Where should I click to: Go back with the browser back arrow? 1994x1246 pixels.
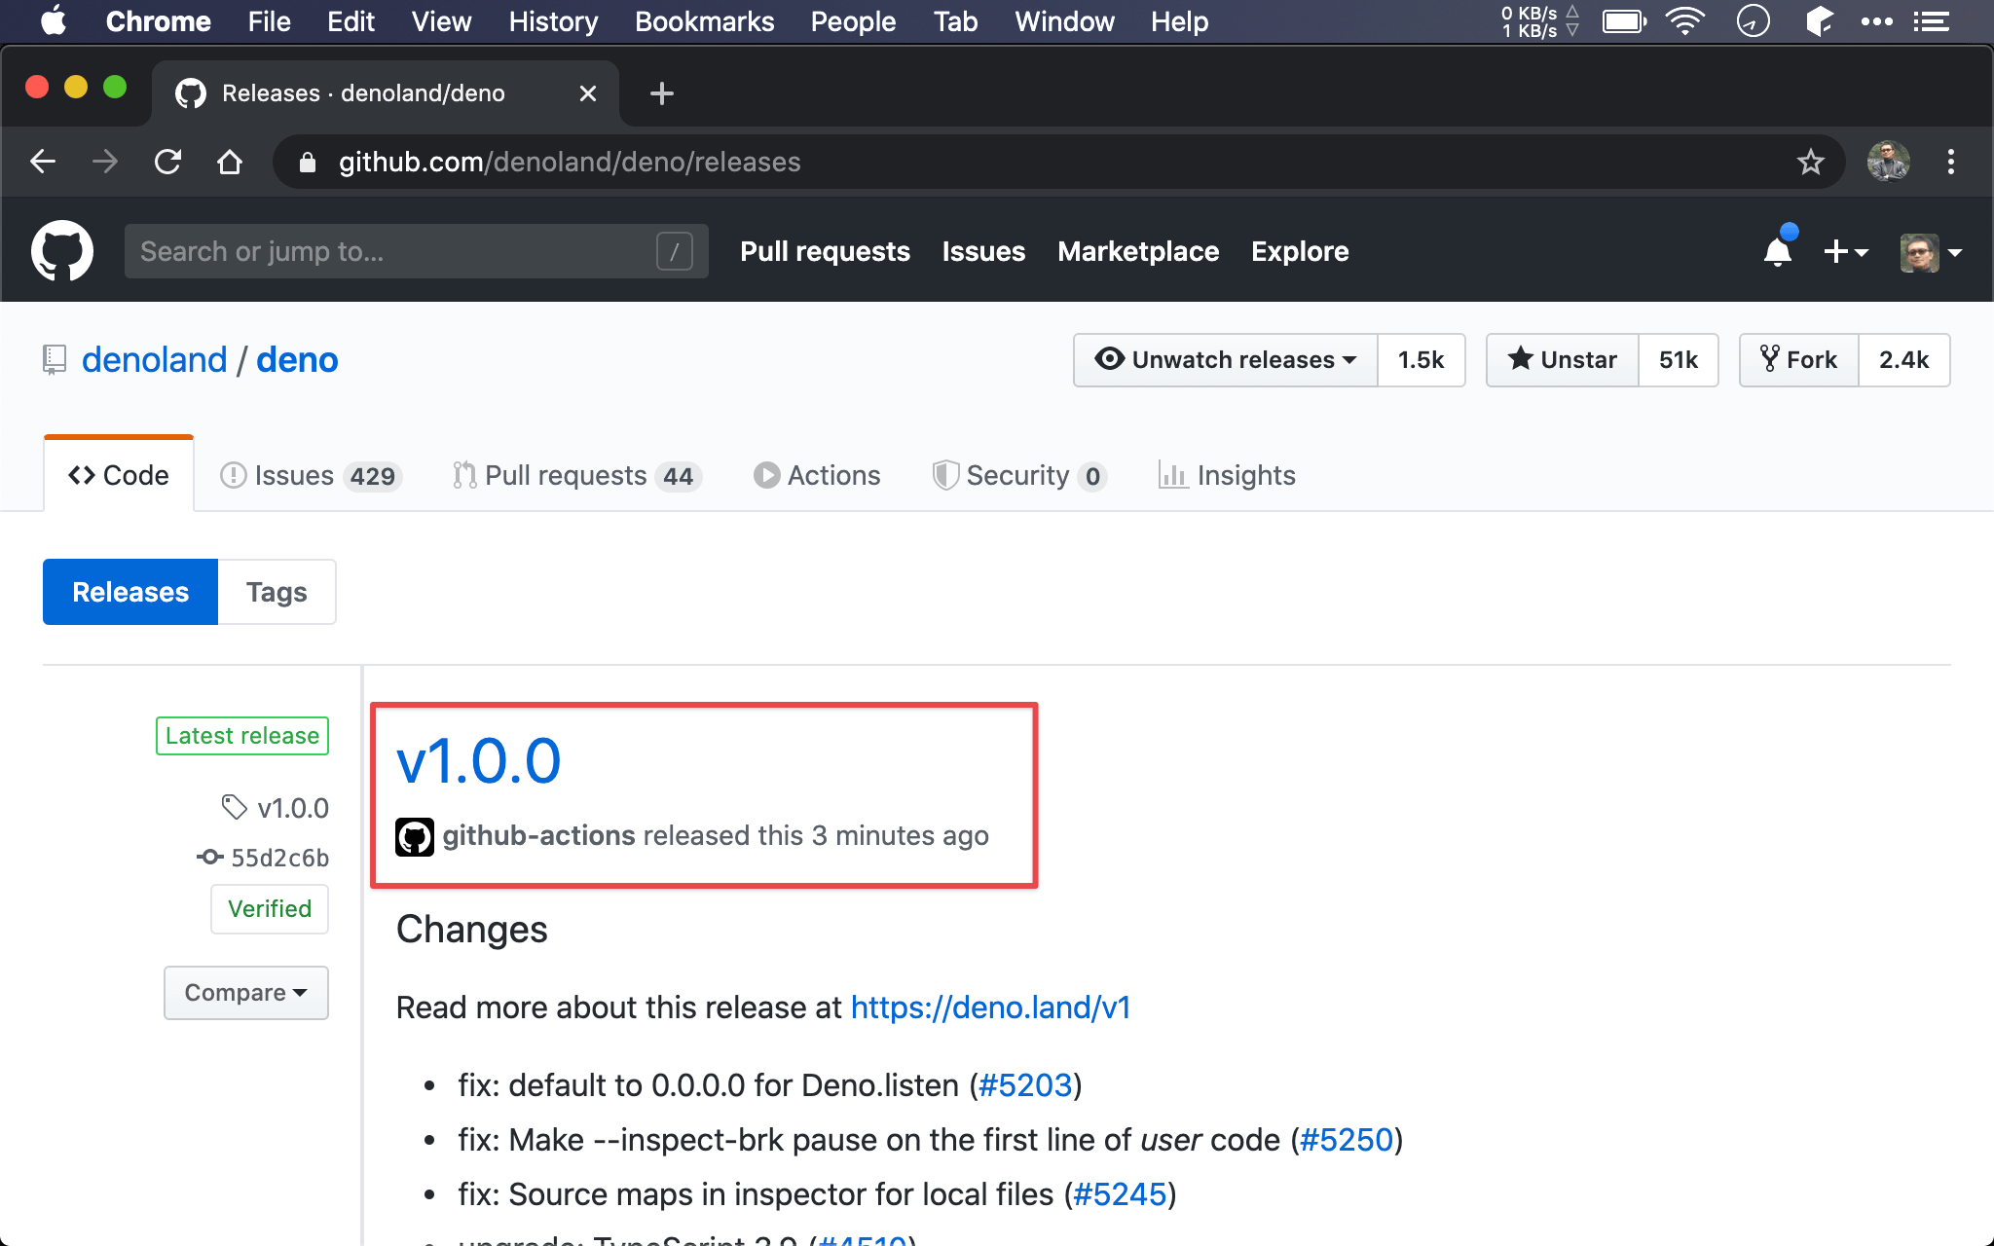coord(43,162)
